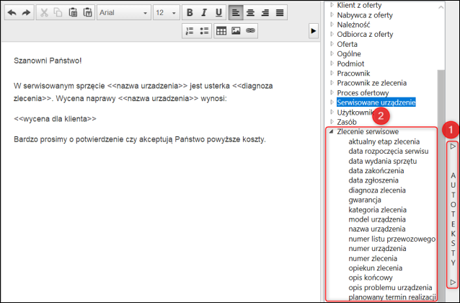Open the Arial font dropdown
460x303 pixels.
[124, 13]
